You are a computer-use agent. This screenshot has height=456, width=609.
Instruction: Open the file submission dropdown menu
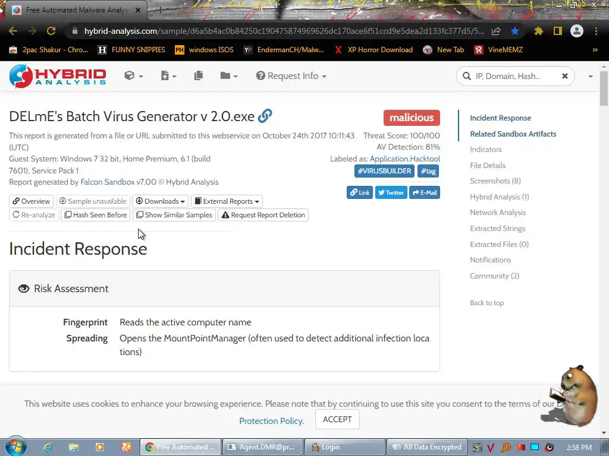pyautogui.click(x=168, y=75)
